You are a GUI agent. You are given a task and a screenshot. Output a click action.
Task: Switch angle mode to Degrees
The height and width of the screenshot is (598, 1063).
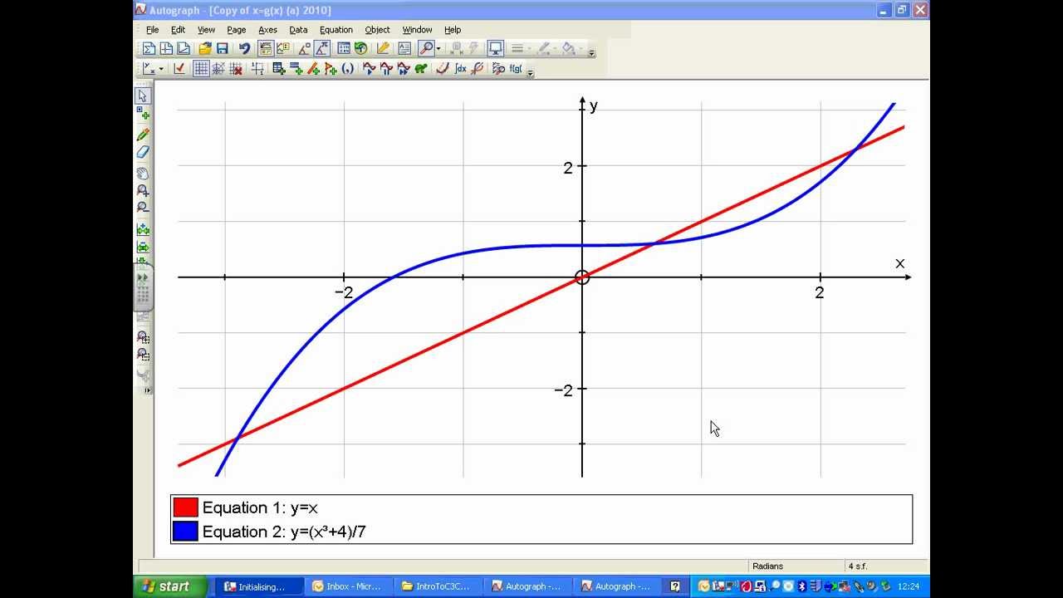[304, 48]
